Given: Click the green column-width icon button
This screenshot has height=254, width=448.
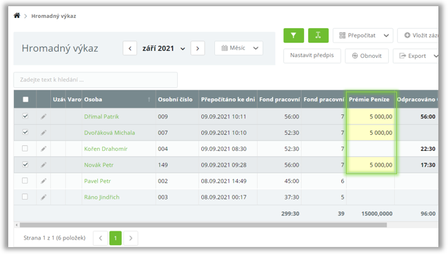Looking at the screenshot, I should [318, 35].
